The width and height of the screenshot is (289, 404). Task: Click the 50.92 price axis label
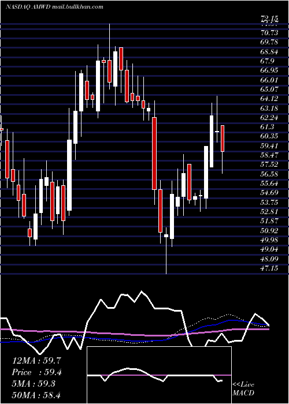pyautogui.click(x=269, y=231)
